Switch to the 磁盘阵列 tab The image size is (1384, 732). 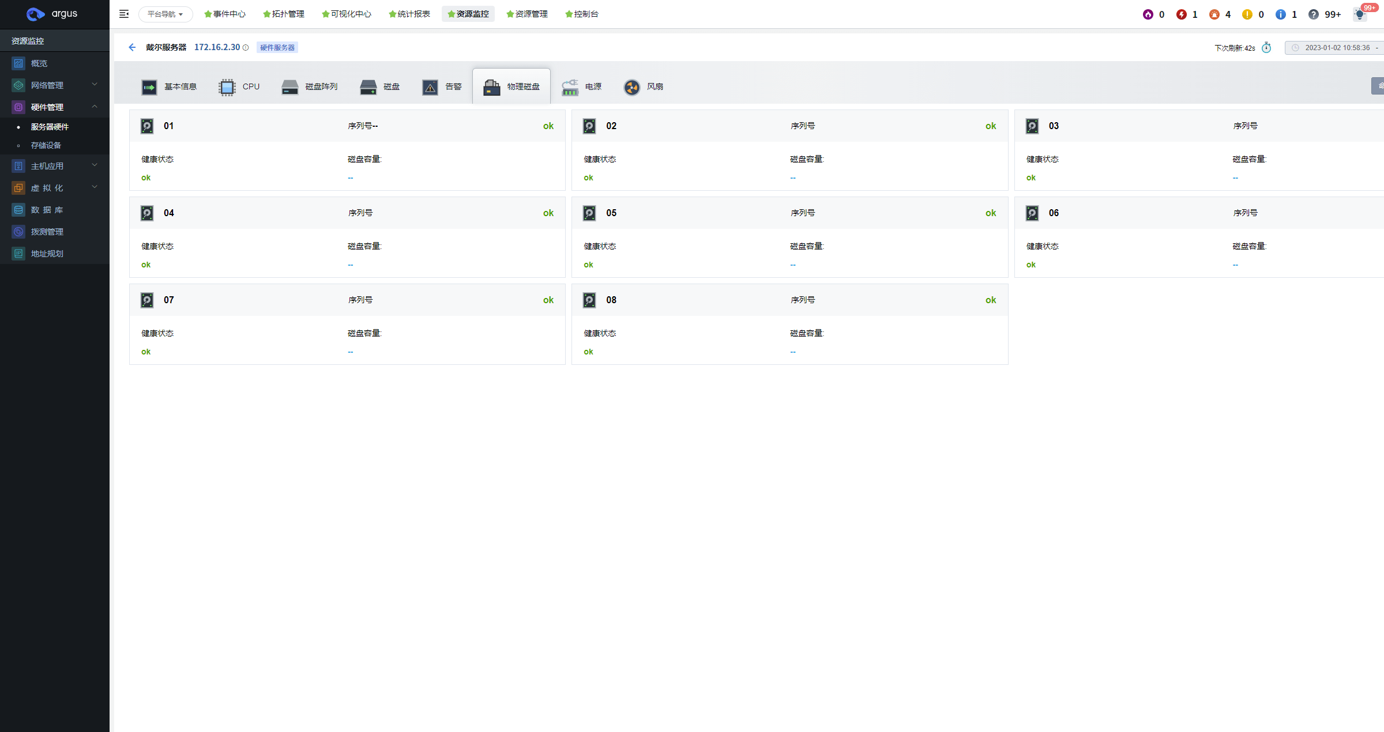310,87
